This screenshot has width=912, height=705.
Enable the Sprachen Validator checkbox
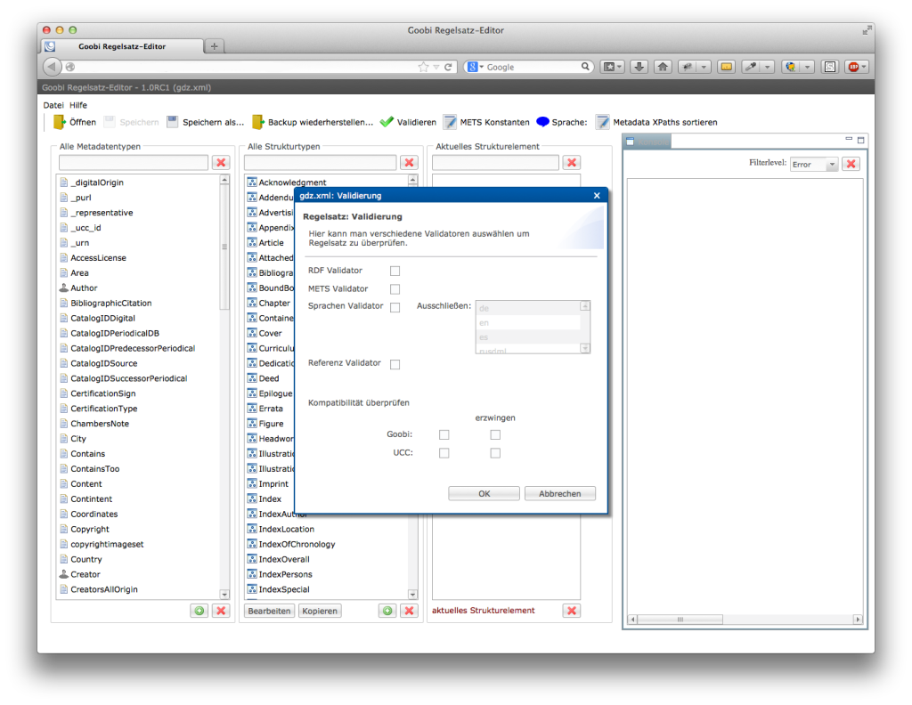click(x=395, y=307)
